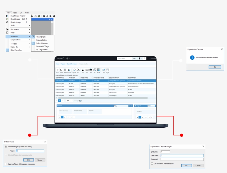Expand the Document submenu

click(x=19, y=30)
